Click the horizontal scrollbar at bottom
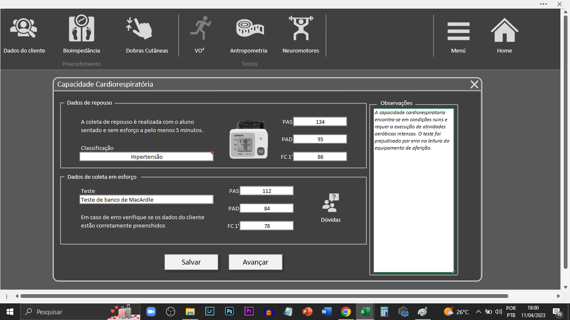570x320 pixels. 264,296
